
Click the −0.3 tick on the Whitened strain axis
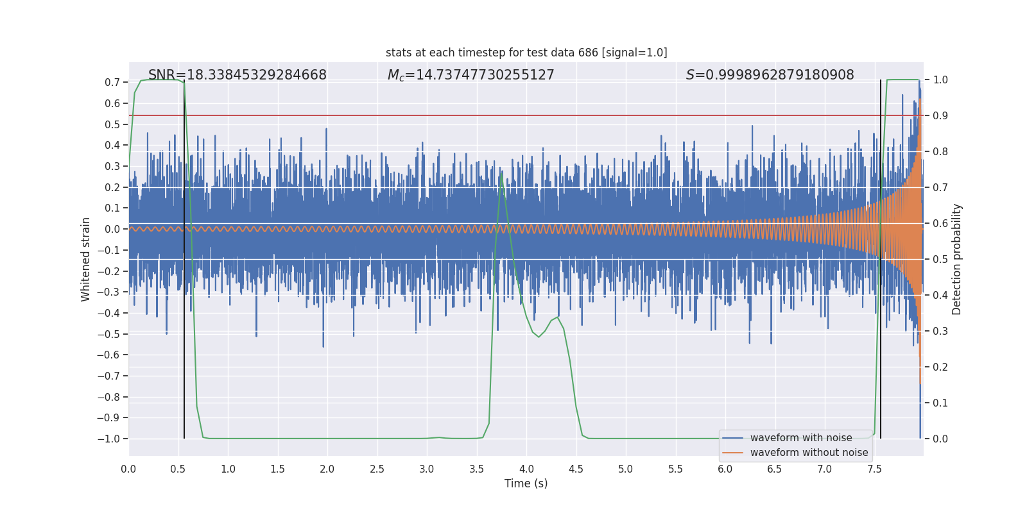[109, 292]
